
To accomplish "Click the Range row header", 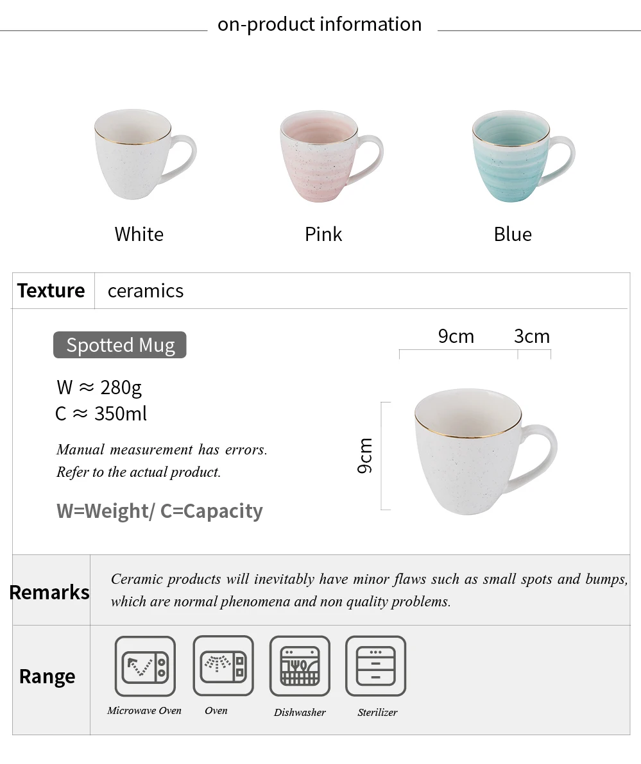I will (x=47, y=677).
